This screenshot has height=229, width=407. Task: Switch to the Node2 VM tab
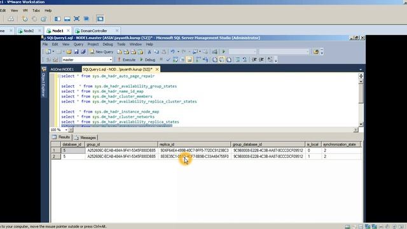point(29,31)
